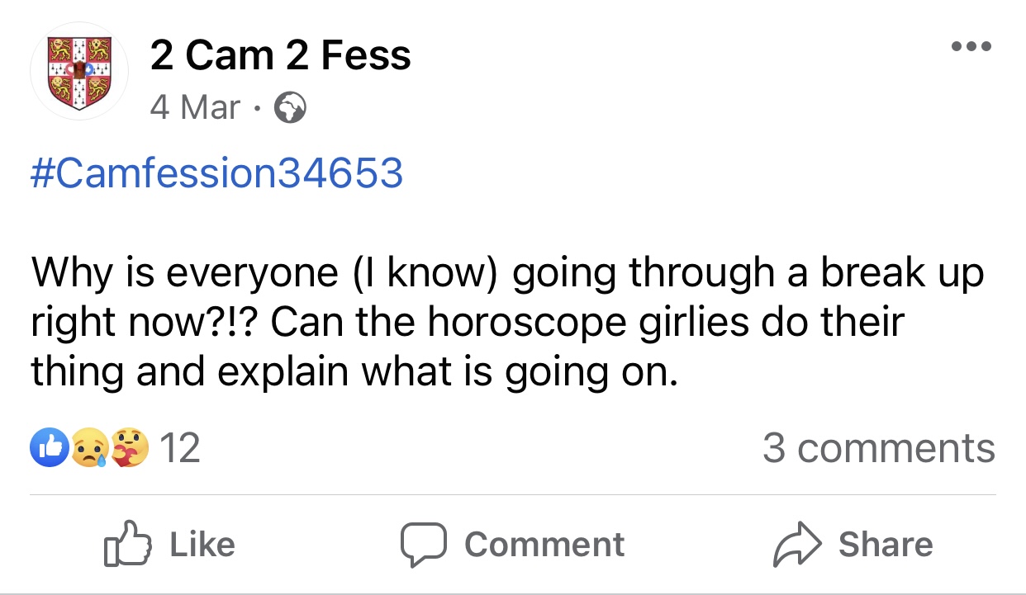Open the #Camfession34653 hashtag
Viewport: 1026px width, 595px height.
[216, 173]
